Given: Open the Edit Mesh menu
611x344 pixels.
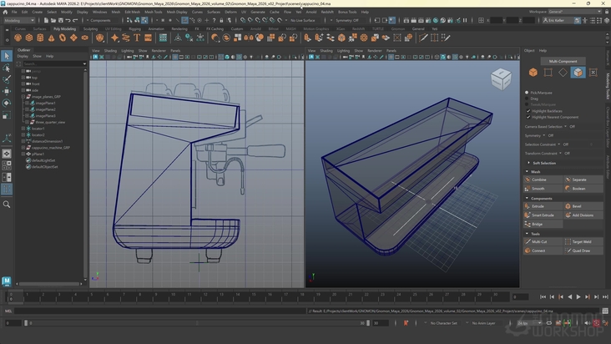Looking at the screenshot, I should 132,12.
